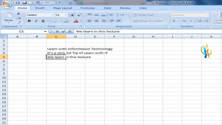This screenshot has height=125, width=222.
Task: Open Insert Function fx button
Action: [70, 32]
